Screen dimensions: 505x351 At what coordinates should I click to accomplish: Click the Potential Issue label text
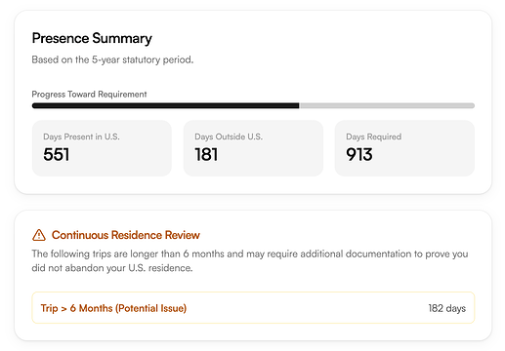tap(150, 308)
